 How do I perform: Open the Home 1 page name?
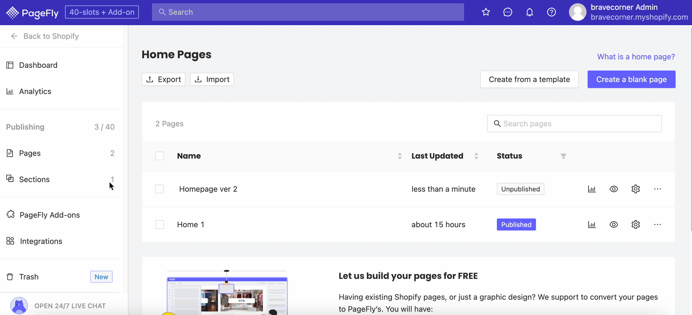(x=191, y=224)
